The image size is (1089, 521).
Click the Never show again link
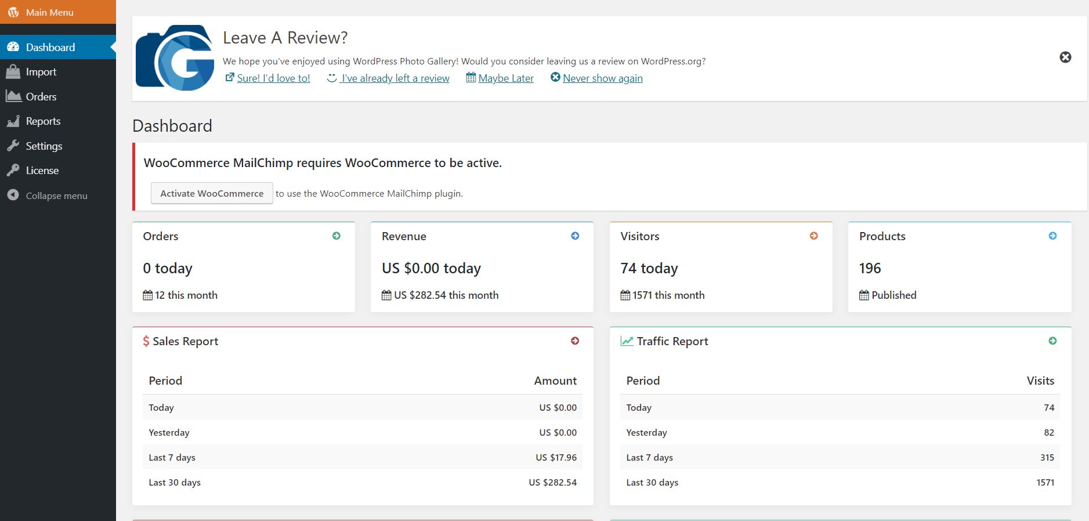pyautogui.click(x=602, y=78)
